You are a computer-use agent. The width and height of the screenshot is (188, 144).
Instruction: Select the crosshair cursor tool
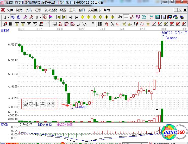(126, 17)
